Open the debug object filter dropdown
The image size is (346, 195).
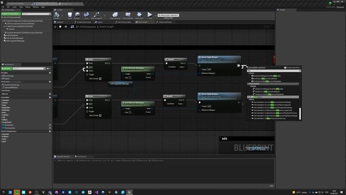(168, 15)
